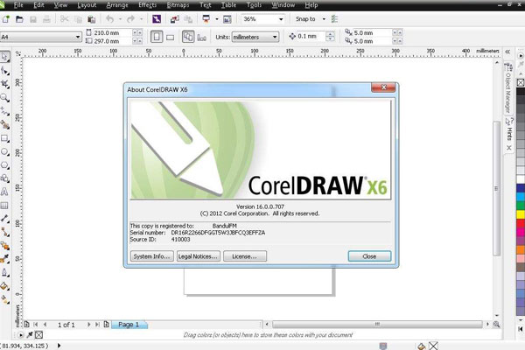Click the Open file icon
525x350 pixels.
19,19
